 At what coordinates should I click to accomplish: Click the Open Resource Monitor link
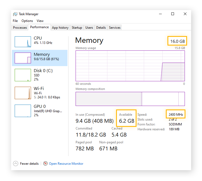[66, 164]
